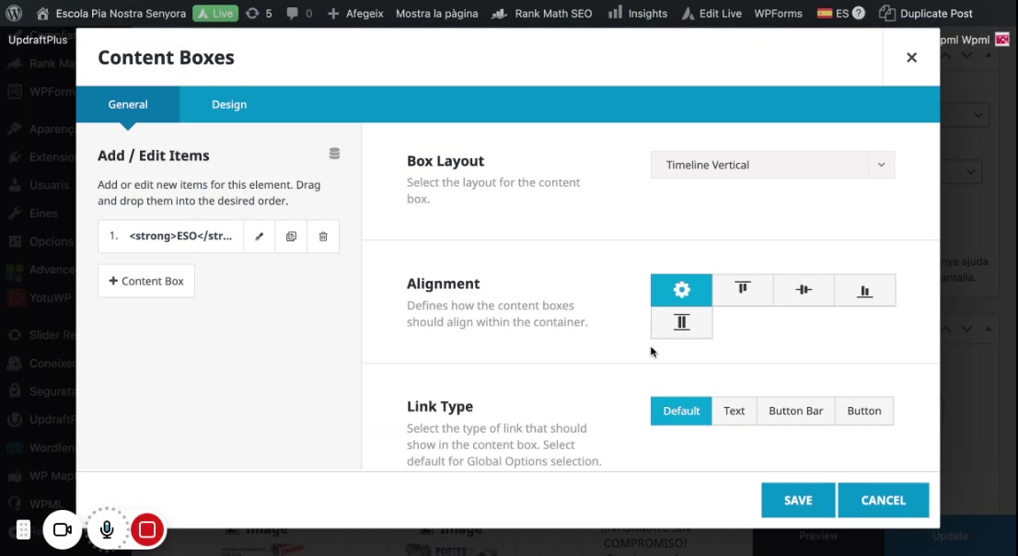Set Link Type to Button
The height and width of the screenshot is (556, 1018).
click(863, 411)
